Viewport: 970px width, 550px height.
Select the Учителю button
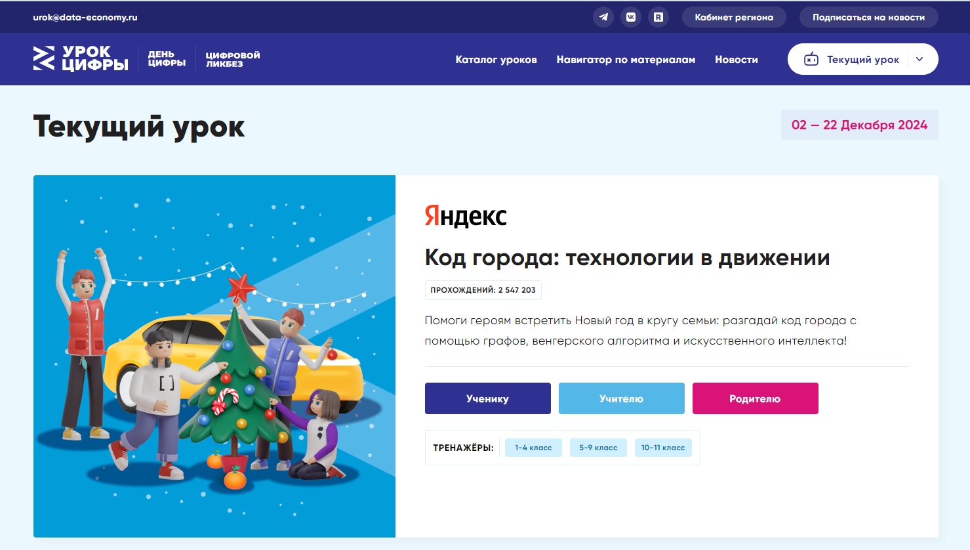(621, 398)
